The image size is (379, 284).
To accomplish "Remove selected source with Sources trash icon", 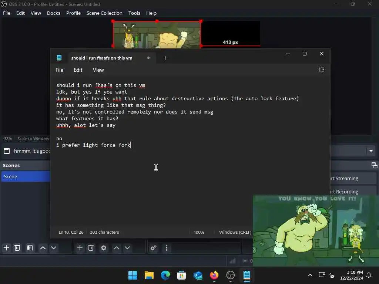I will 91,248.
